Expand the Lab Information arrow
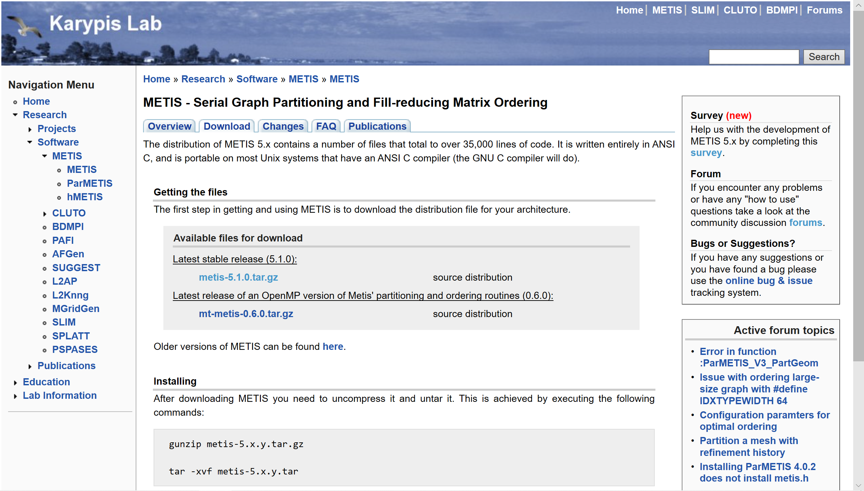This screenshot has width=864, height=491. (x=15, y=396)
